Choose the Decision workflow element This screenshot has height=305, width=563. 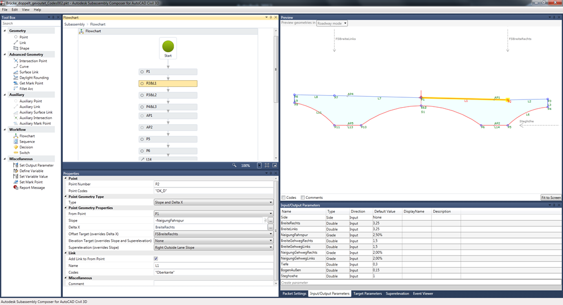coord(26,147)
